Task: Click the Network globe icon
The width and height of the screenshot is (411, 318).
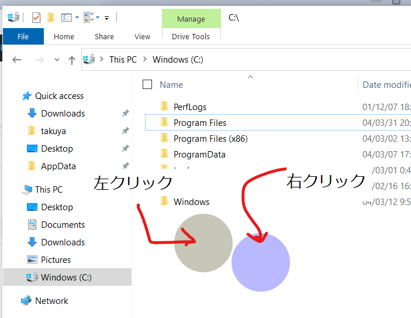Action: click(26, 300)
